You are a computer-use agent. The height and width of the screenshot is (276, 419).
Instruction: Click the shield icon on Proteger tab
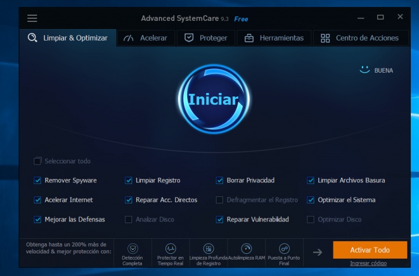(189, 38)
